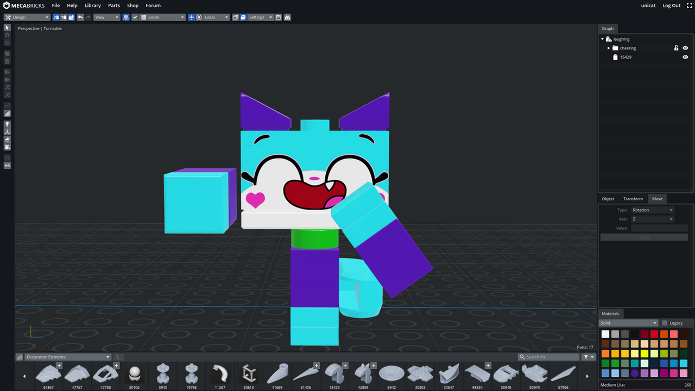Switch to the Object tab
Image resolution: width=695 pixels, height=391 pixels.
pyautogui.click(x=608, y=199)
